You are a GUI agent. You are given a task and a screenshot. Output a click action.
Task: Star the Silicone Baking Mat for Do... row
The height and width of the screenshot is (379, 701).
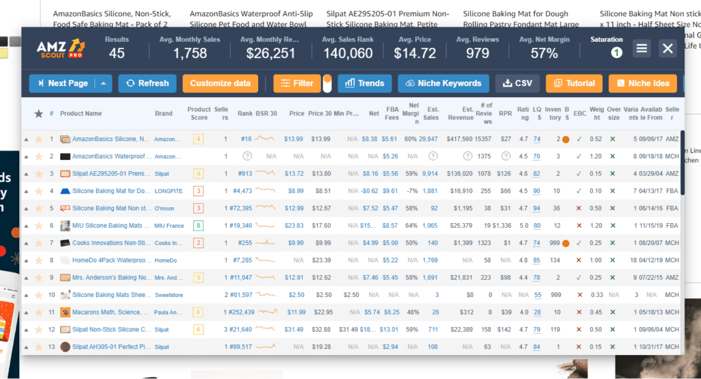pos(39,191)
